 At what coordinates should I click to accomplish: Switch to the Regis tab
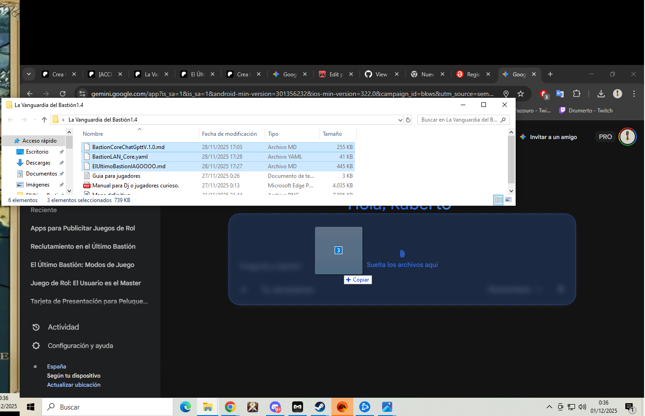473,74
